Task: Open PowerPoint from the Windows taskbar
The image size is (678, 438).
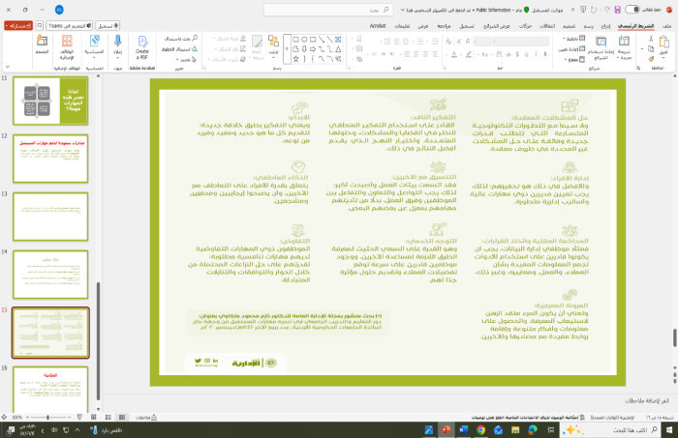Action: 447,428
